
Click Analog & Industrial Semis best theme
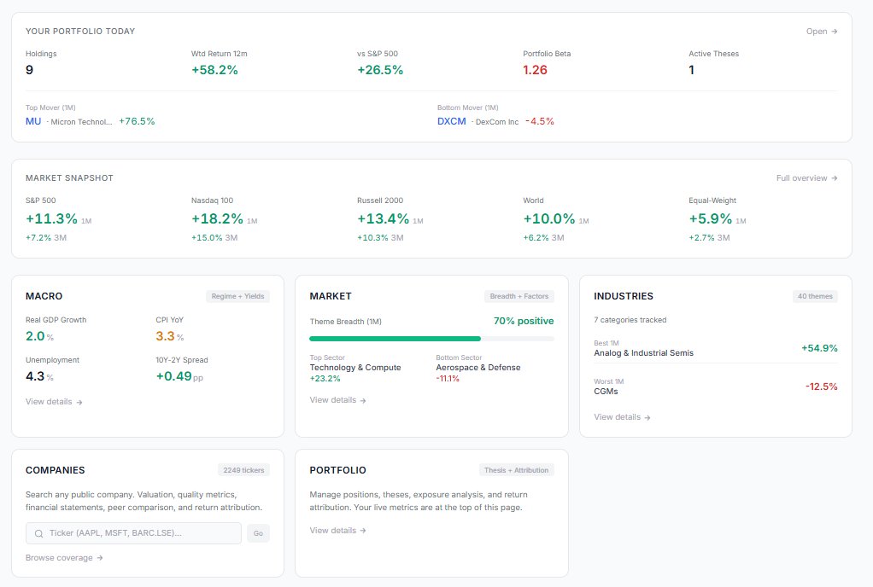[643, 353]
